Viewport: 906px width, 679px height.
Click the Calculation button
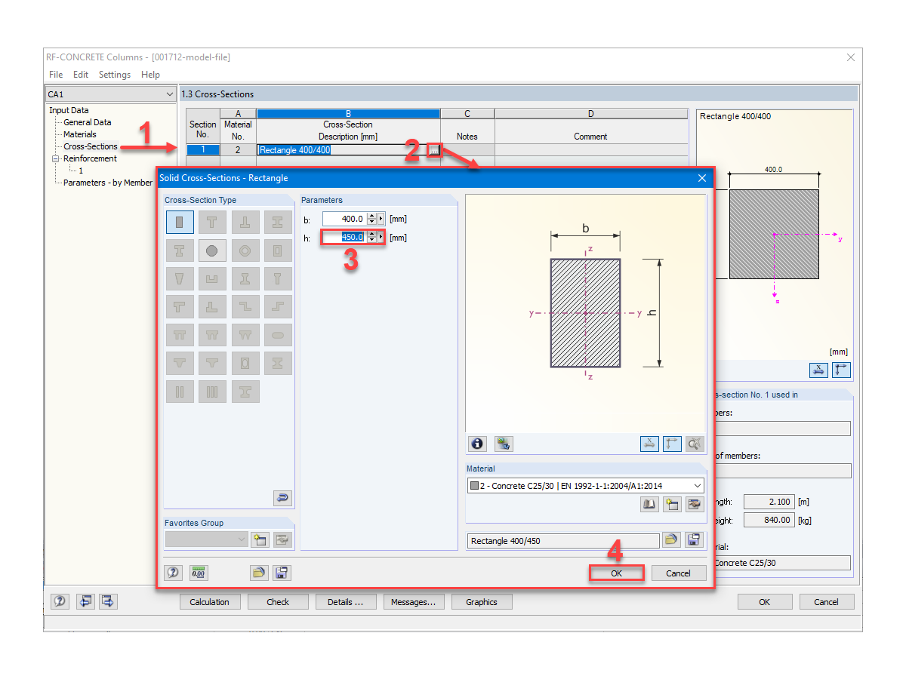pyautogui.click(x=209, y=601)
